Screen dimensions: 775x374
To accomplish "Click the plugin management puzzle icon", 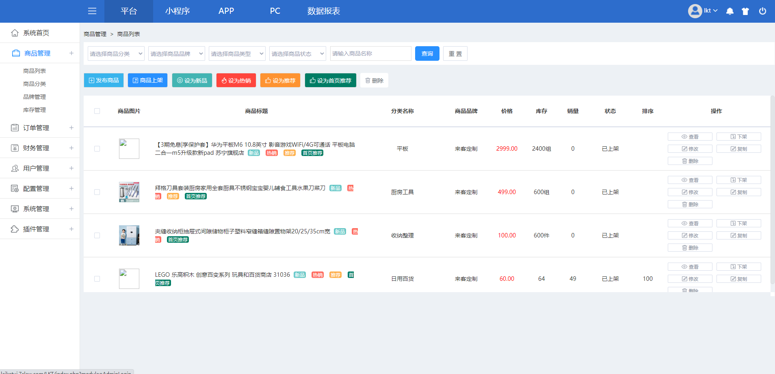I will (15, 229).
